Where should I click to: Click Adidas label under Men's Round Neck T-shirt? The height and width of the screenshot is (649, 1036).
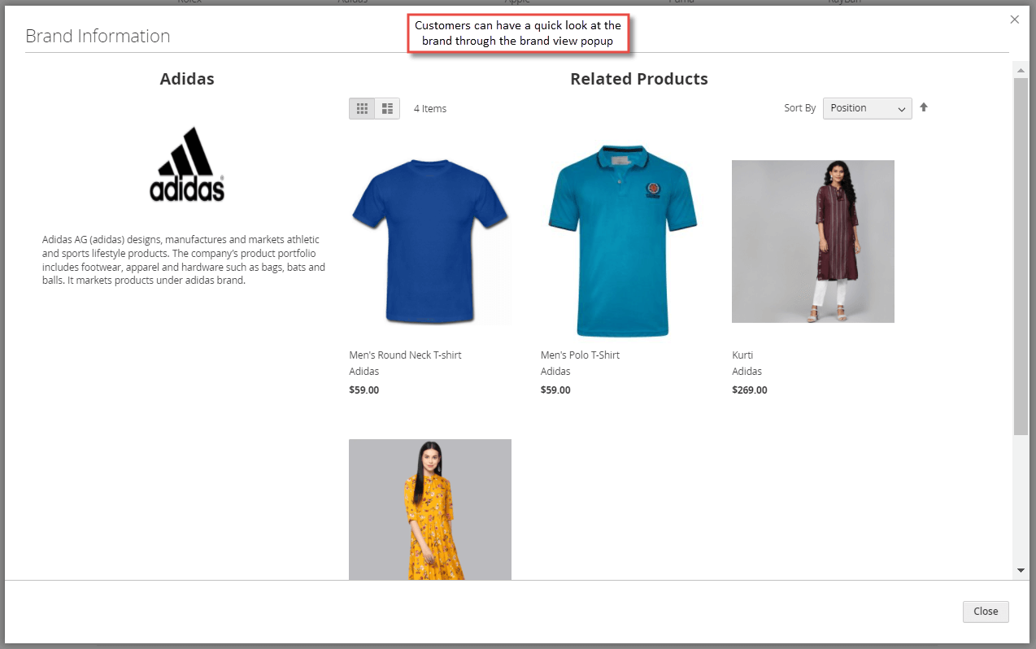point(364,371)
